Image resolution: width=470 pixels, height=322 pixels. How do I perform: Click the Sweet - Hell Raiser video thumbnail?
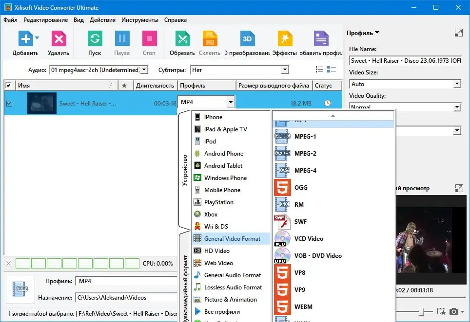click(x=42, y=104)
